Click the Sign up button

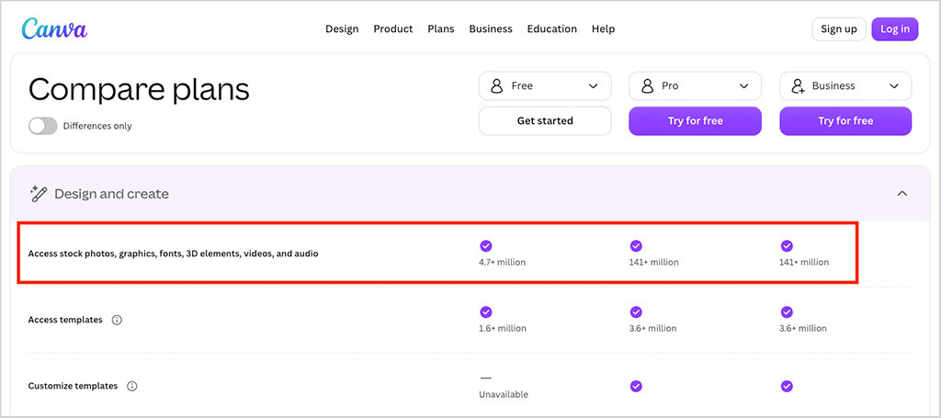pyautogui.click(x=839, y=28)
